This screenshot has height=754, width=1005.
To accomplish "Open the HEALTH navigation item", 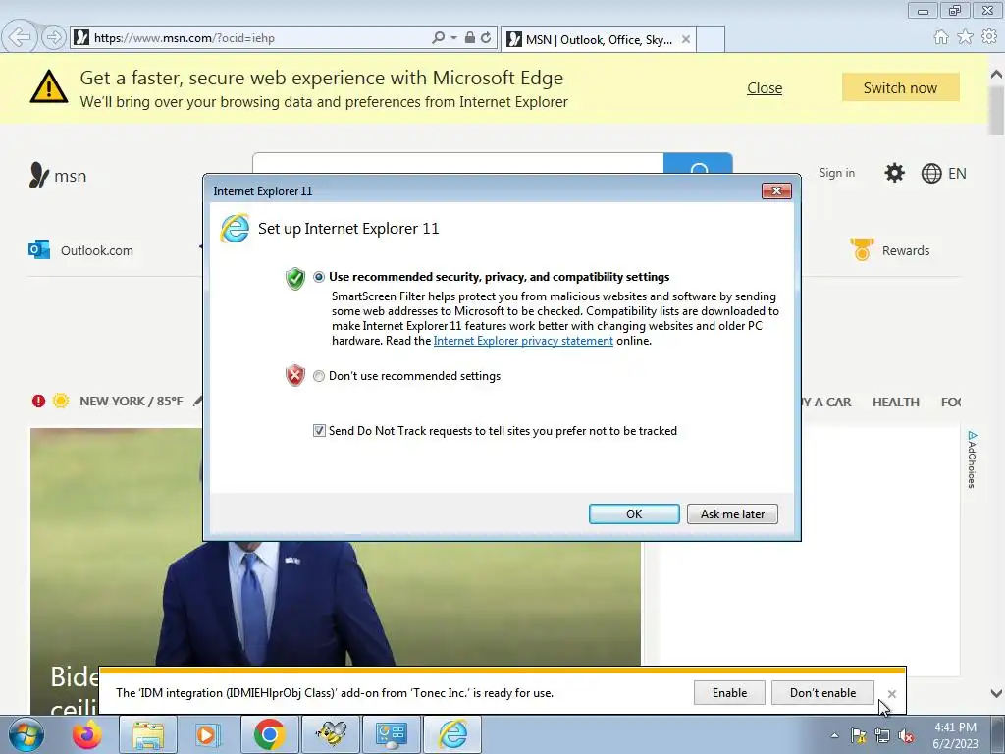I will (895, 402).
